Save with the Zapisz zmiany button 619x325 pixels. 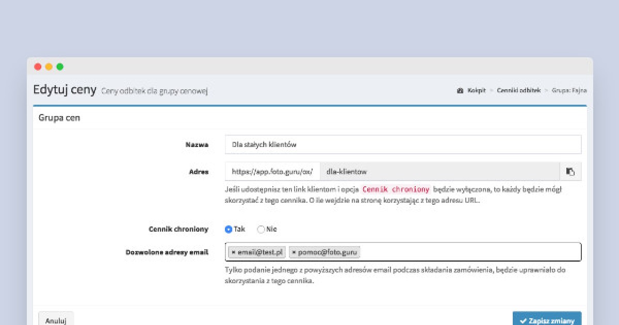coord(547,318)
